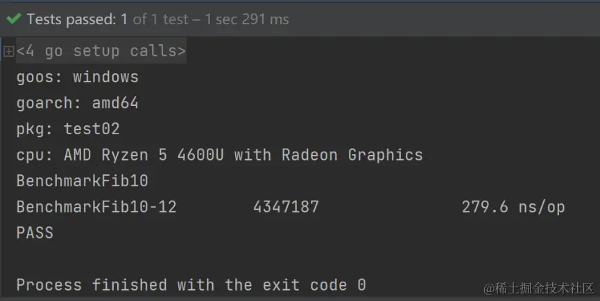
Task: Click the PASS result line
Action: (x=35, y=232)
